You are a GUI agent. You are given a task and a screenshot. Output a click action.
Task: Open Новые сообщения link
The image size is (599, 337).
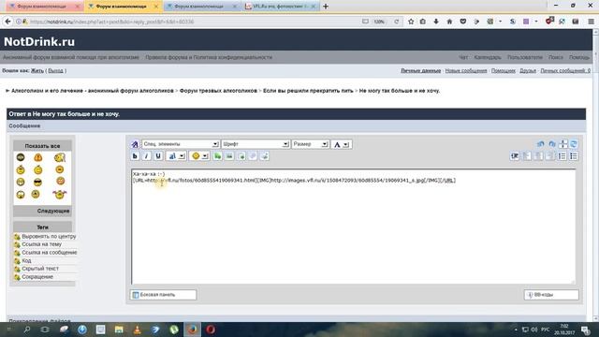[x=466, y=71]
